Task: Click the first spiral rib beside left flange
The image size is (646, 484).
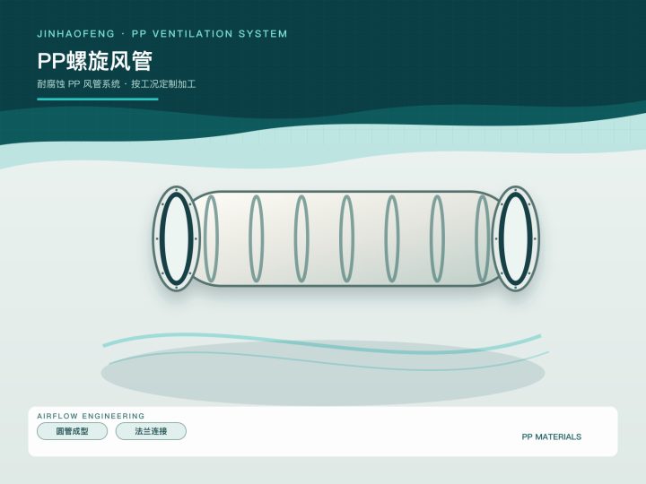Action: coord(211,238)
